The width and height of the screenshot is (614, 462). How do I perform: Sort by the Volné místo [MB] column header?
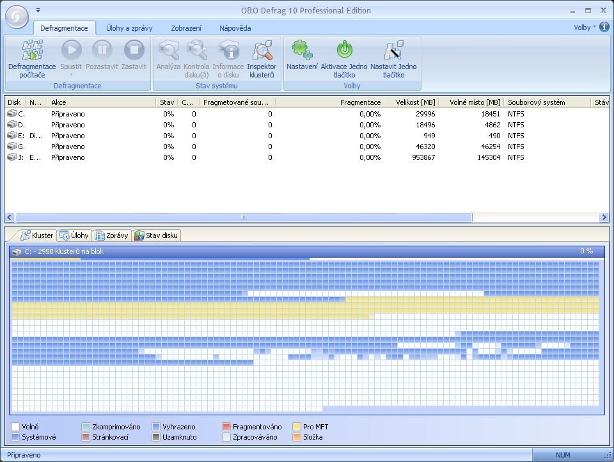(471, 102)
